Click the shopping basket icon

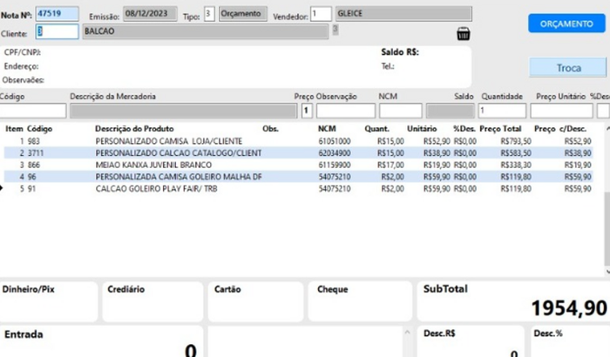[x=462, y=34]
